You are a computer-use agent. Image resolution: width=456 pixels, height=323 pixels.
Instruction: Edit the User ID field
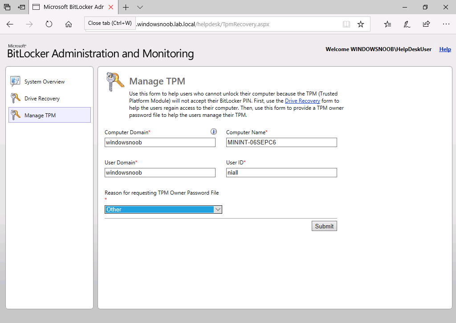[x=281, y=173]
